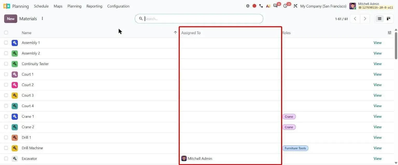The height and width of the screenshot is (165, 398).
Task: Click the Crane 2 wrench icon
Action: [x=15, y=127]
